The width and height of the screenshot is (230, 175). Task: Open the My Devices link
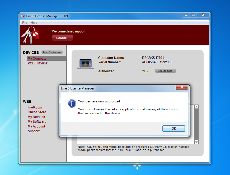[x=36, y=117]
